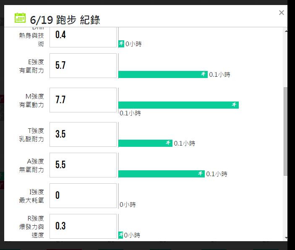Image resolution: width=295 pixels, height=250 pixels.
Task: Click the runner icon on M強度 bar
Action: (234, 104)
